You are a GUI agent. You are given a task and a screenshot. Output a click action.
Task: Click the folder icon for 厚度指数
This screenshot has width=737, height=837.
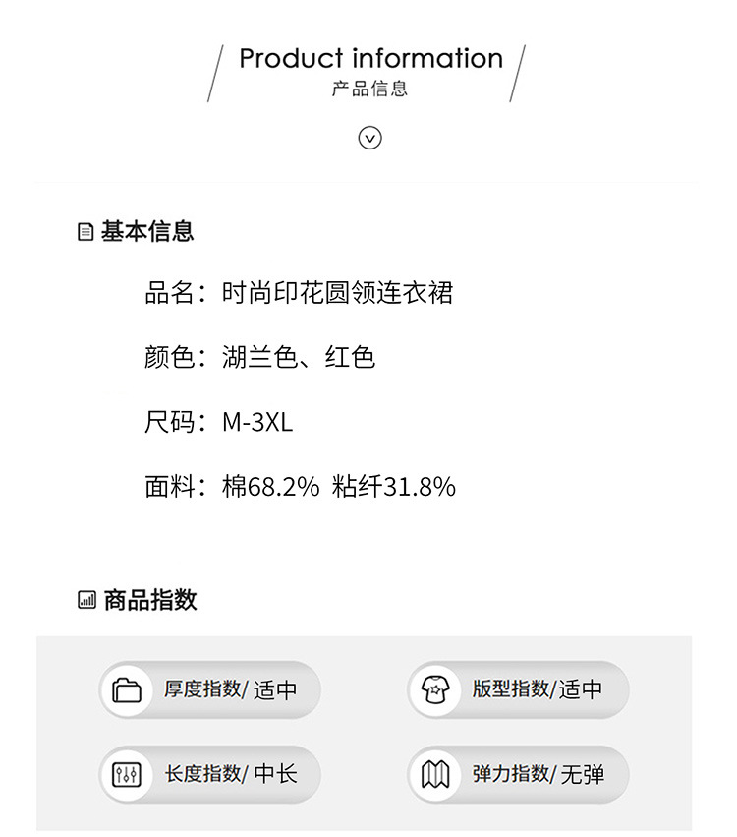click(128, 689)
